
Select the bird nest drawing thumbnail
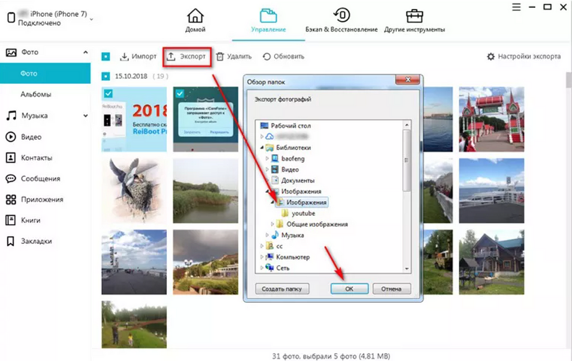tap(134, 190)
